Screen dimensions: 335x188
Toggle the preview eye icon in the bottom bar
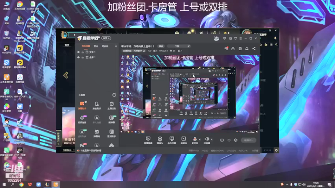pyautogui.click(x=229, y=140)
